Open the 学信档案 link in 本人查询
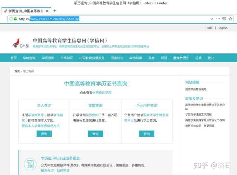Screen dimensions: 237x175 point(58,115)
